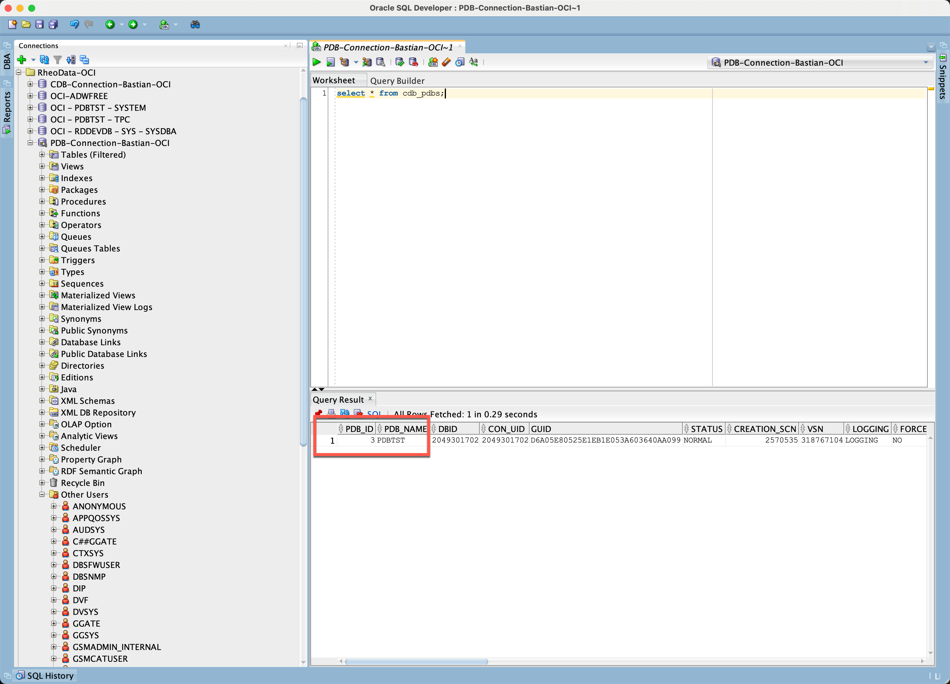
Task: Open a SQL Worksheet from main toolbar
Action: click(164, 25)
